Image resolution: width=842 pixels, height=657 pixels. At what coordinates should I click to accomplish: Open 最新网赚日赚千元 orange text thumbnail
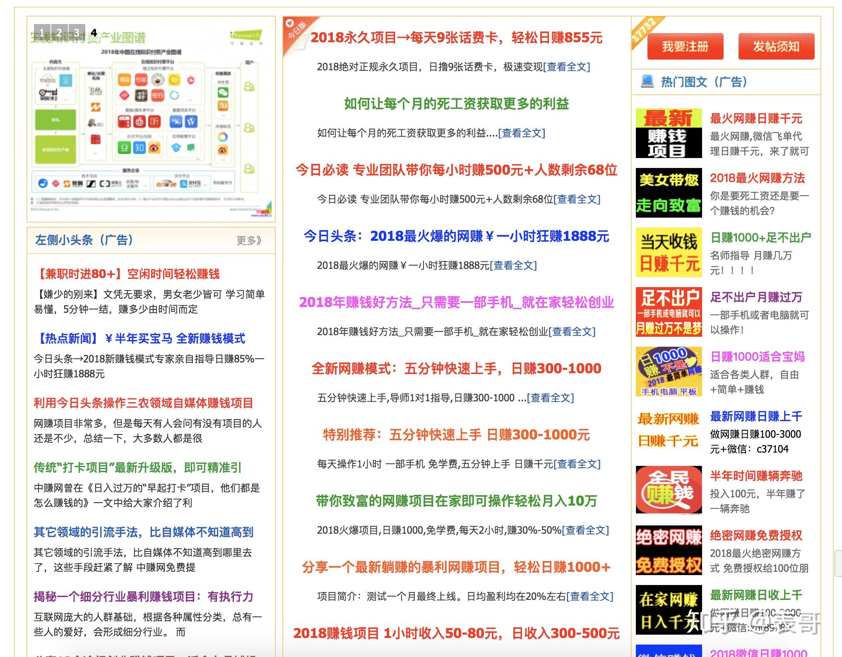click(669, 431)
